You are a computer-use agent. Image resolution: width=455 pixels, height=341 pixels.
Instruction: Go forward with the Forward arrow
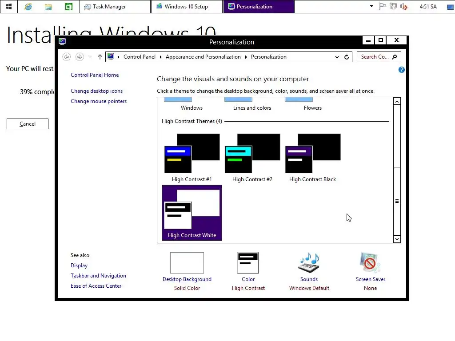point(80,57)
